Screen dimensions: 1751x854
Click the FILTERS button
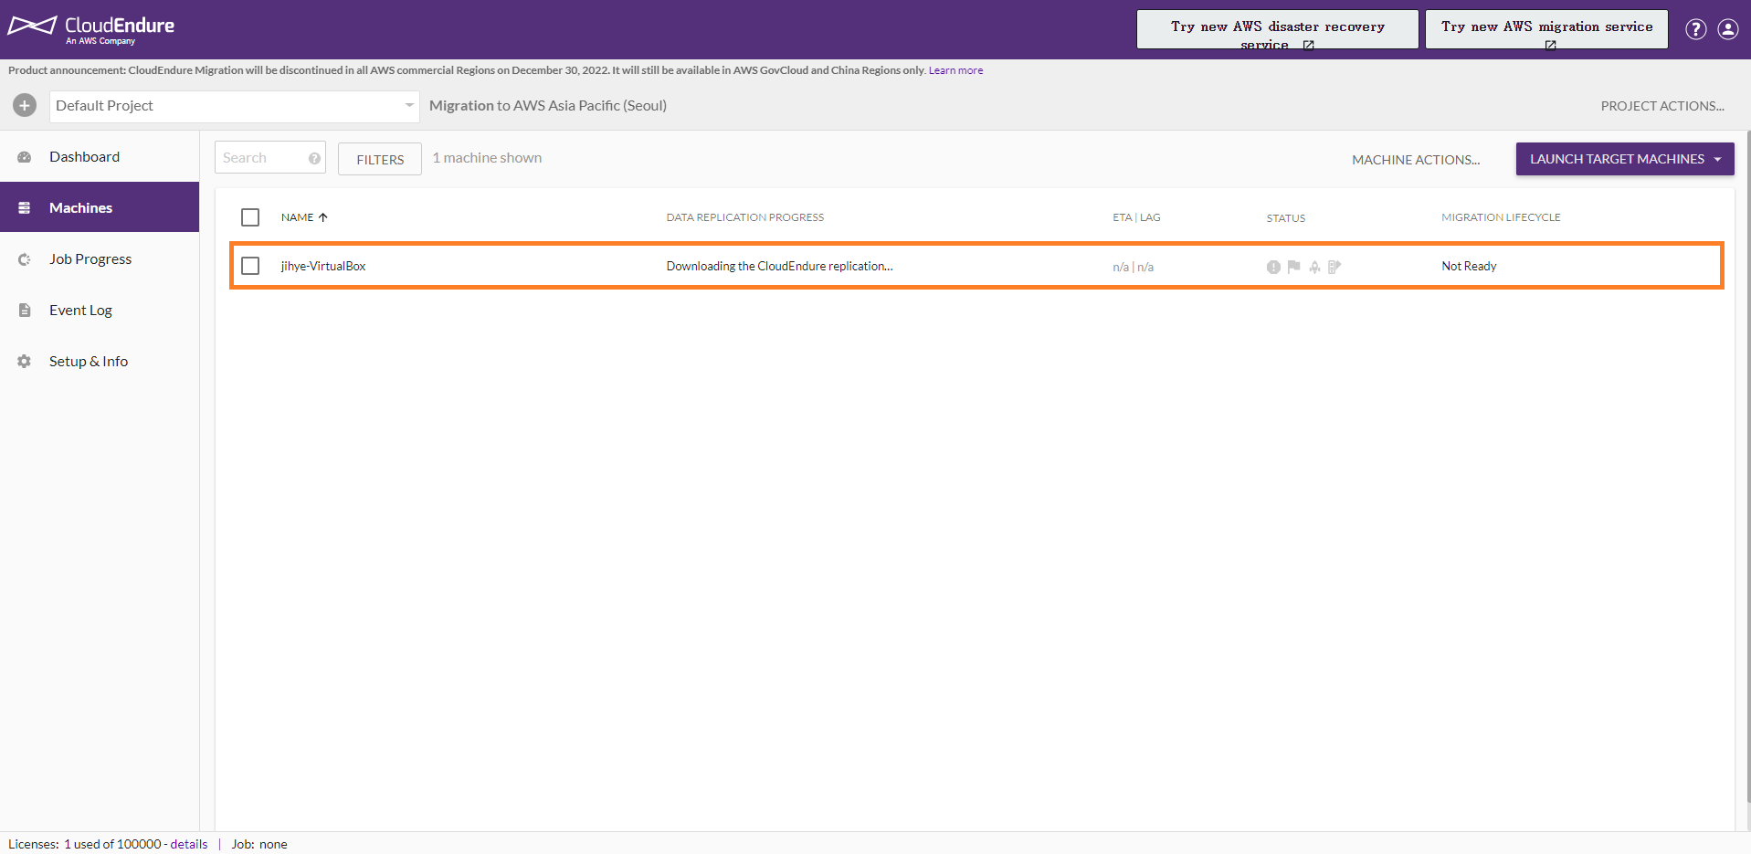pyautogui.click(x=380, y=159)
